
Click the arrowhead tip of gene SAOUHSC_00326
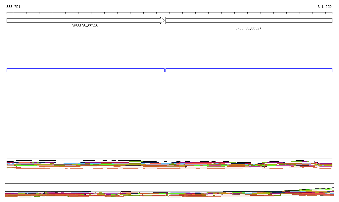(164, 20)
